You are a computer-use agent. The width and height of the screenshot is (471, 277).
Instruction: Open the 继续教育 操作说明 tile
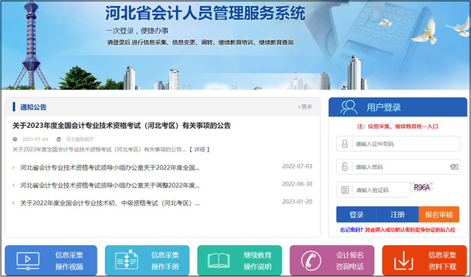[x=240, y=260]
